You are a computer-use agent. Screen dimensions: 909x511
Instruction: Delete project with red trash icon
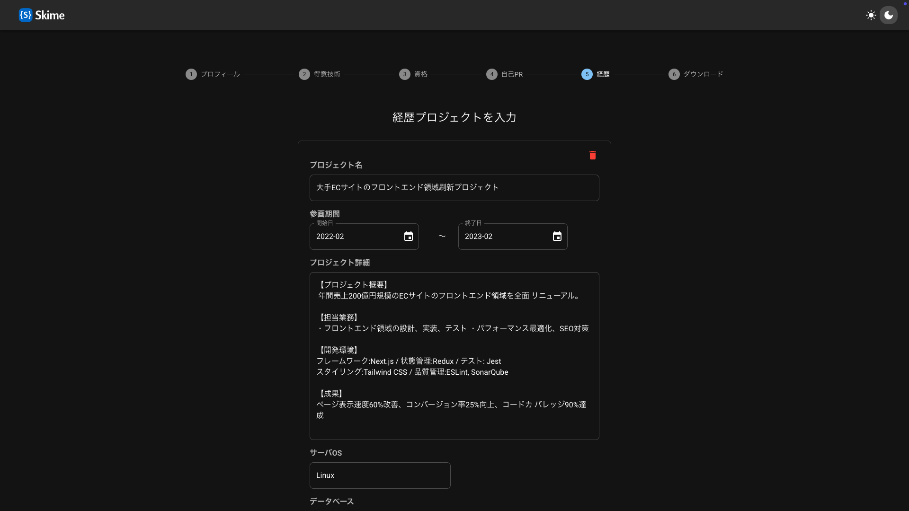coord(592,155)
